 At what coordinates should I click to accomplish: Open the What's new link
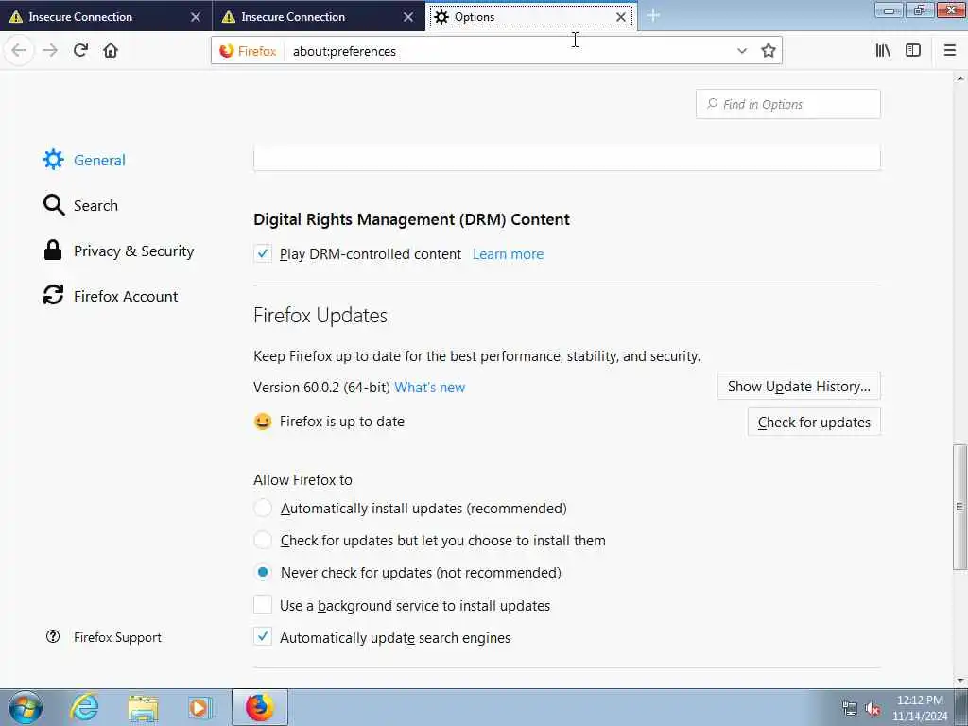tap(430, 387)
